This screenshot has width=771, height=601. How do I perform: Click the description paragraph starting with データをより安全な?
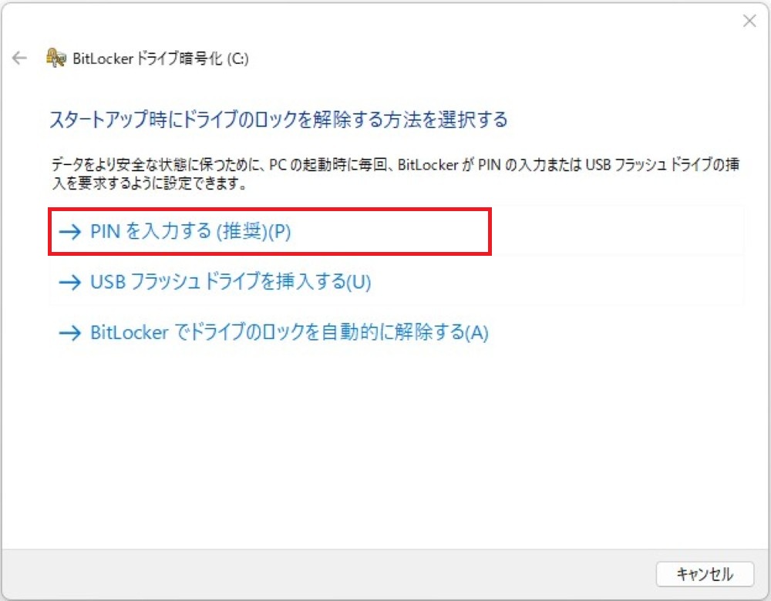tap(396, 173)
